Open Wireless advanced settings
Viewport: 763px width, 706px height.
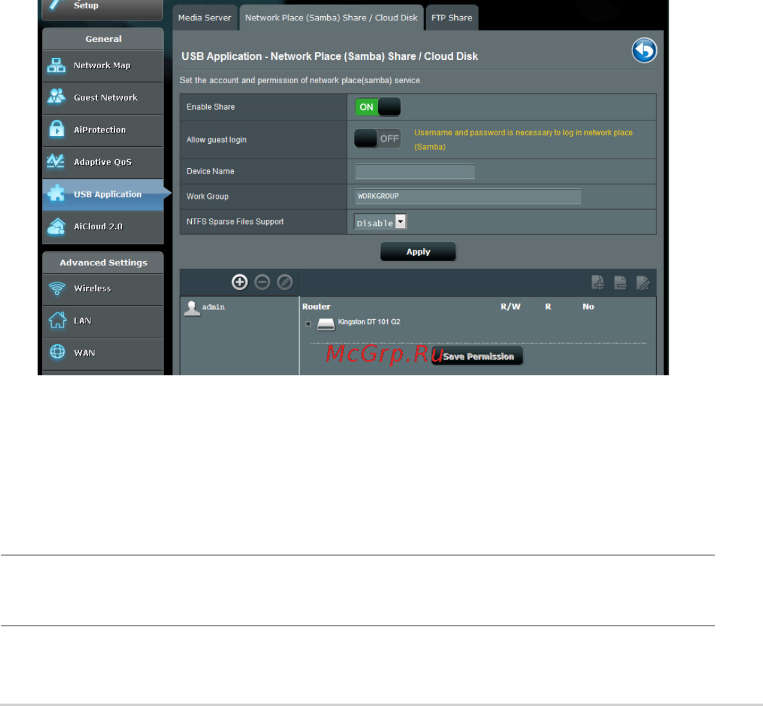102,289
